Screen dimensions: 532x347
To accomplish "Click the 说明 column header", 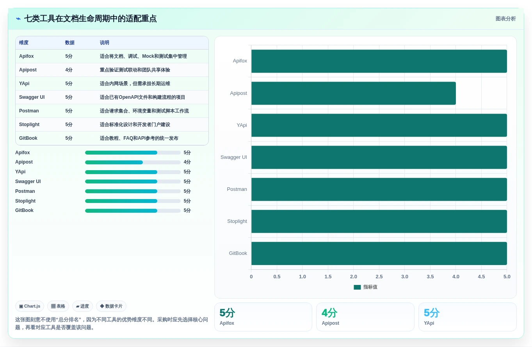I will (x=105, y=43).
